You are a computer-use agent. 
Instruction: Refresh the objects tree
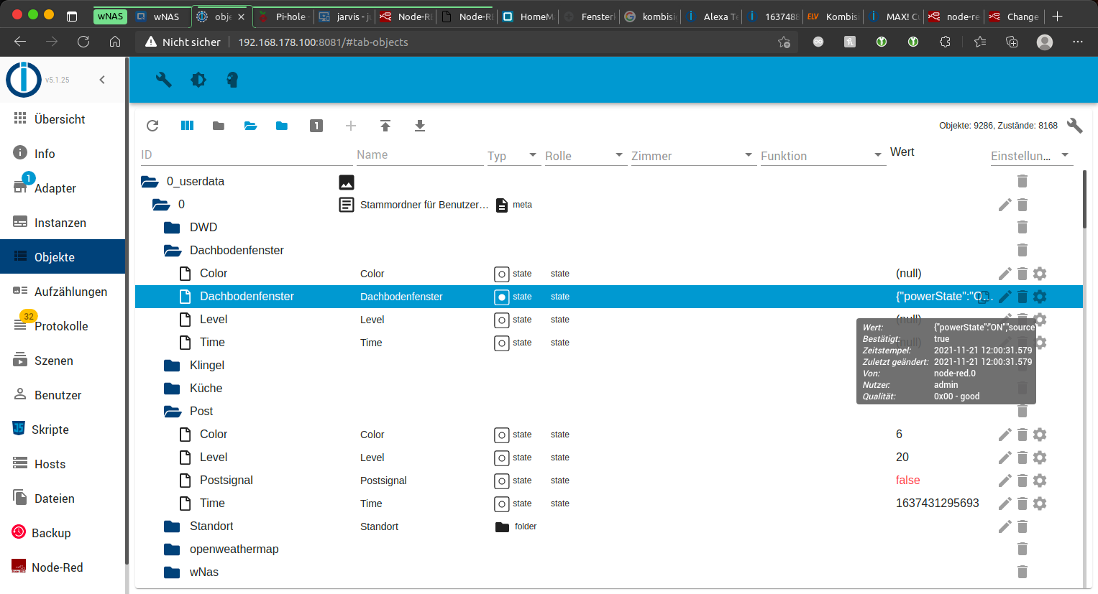click(x=152, y=126)
